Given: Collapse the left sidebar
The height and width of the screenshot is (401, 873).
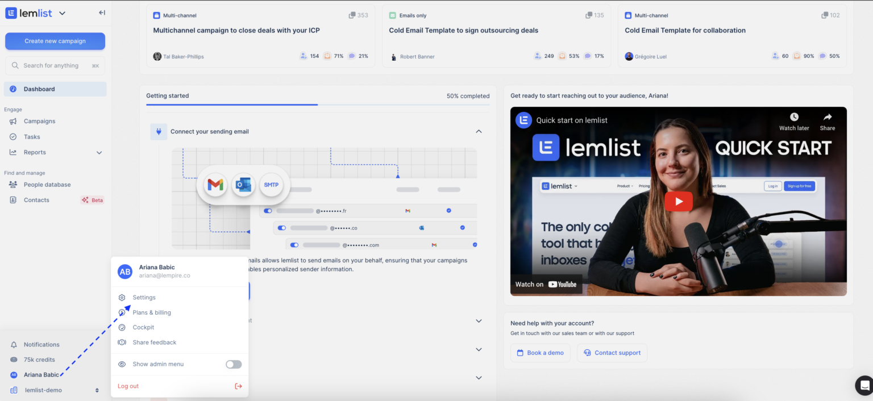Looking at the screenshot, I should pyautogui.click(x=102, y=12).
